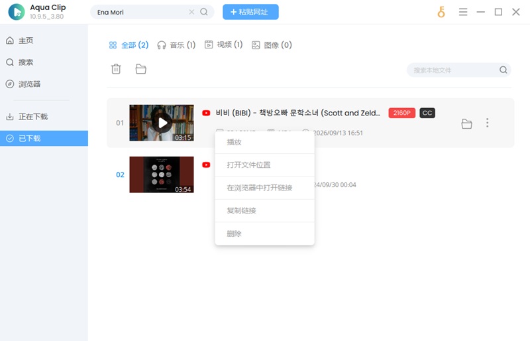Show 正在下载 downloading list

26,117
